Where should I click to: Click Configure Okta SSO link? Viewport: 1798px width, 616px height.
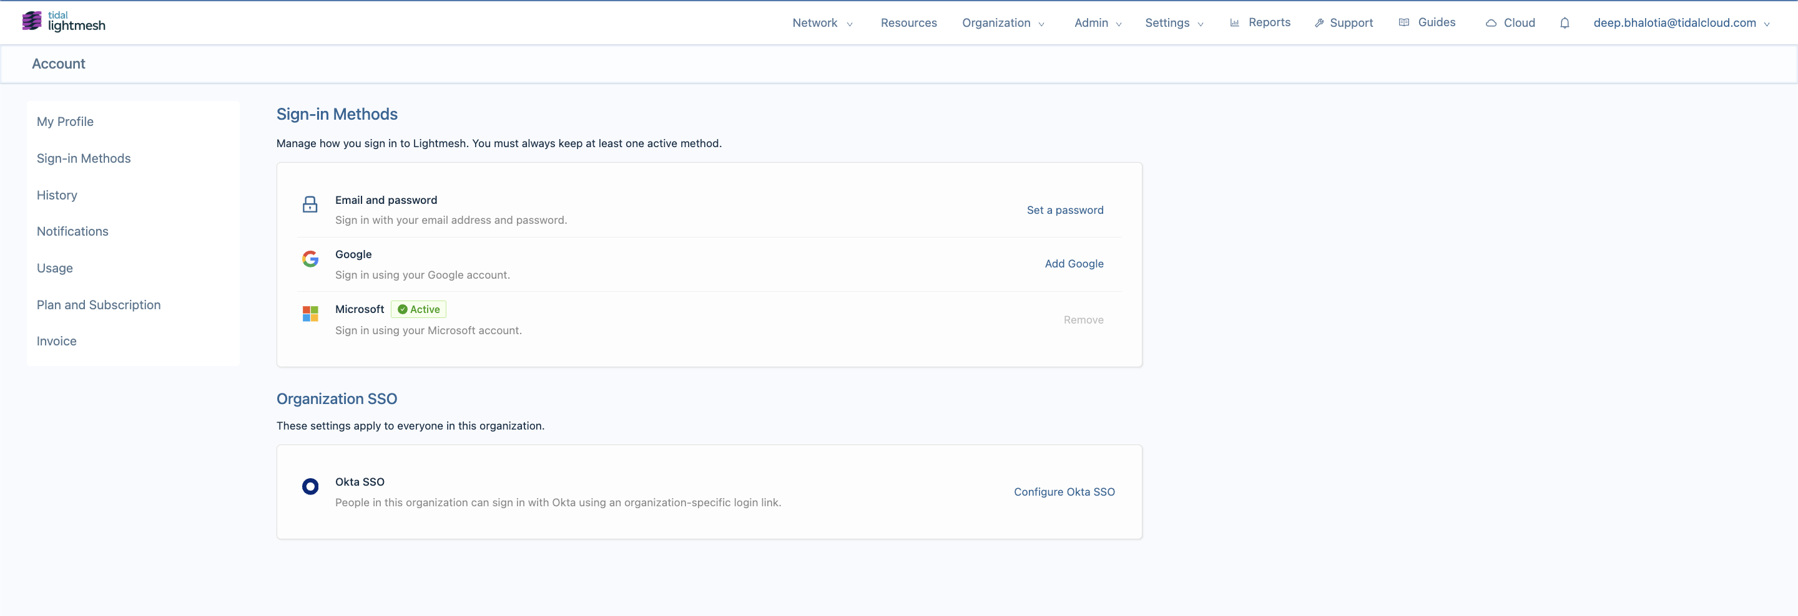coord(1064,492)
